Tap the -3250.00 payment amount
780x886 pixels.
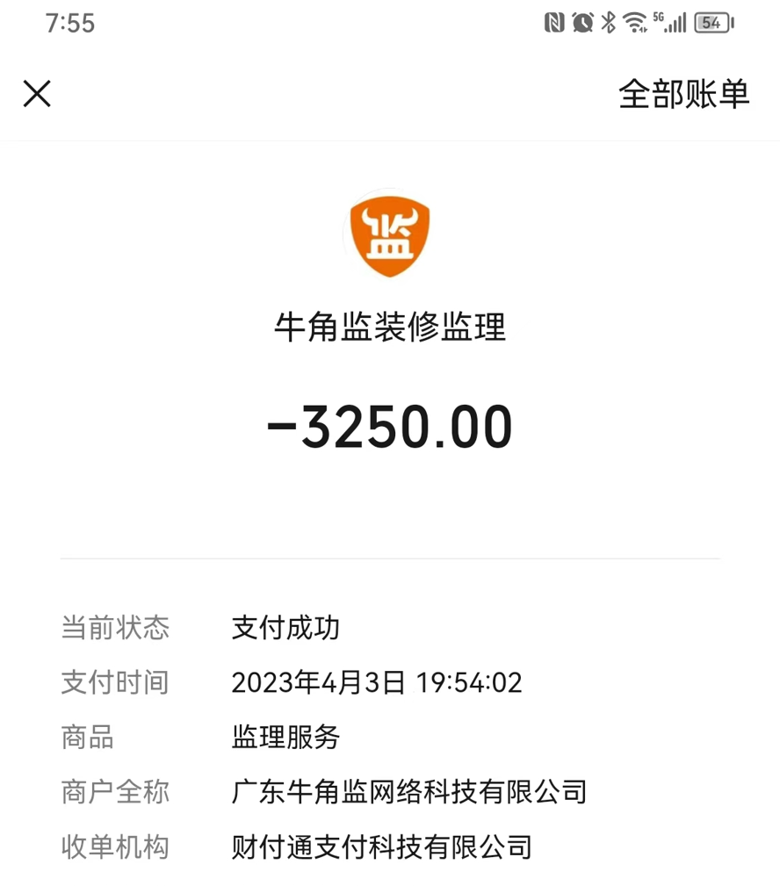point(389,428)
